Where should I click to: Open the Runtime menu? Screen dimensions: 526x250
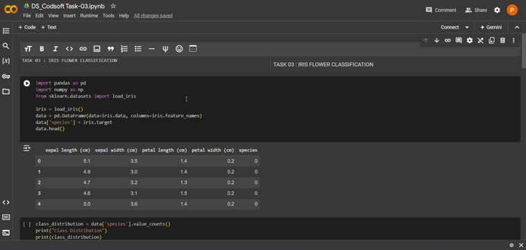(89, 15)
